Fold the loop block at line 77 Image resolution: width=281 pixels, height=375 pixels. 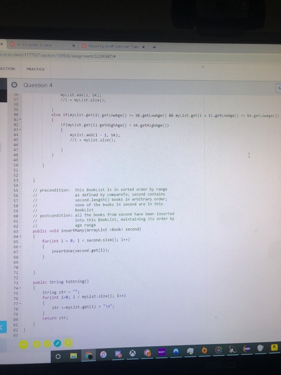pos(20,304)
